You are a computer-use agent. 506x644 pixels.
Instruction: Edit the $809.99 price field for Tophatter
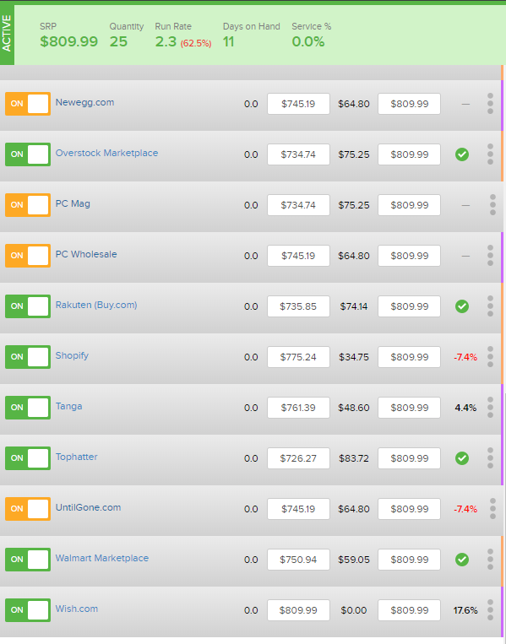coord(410,458)
